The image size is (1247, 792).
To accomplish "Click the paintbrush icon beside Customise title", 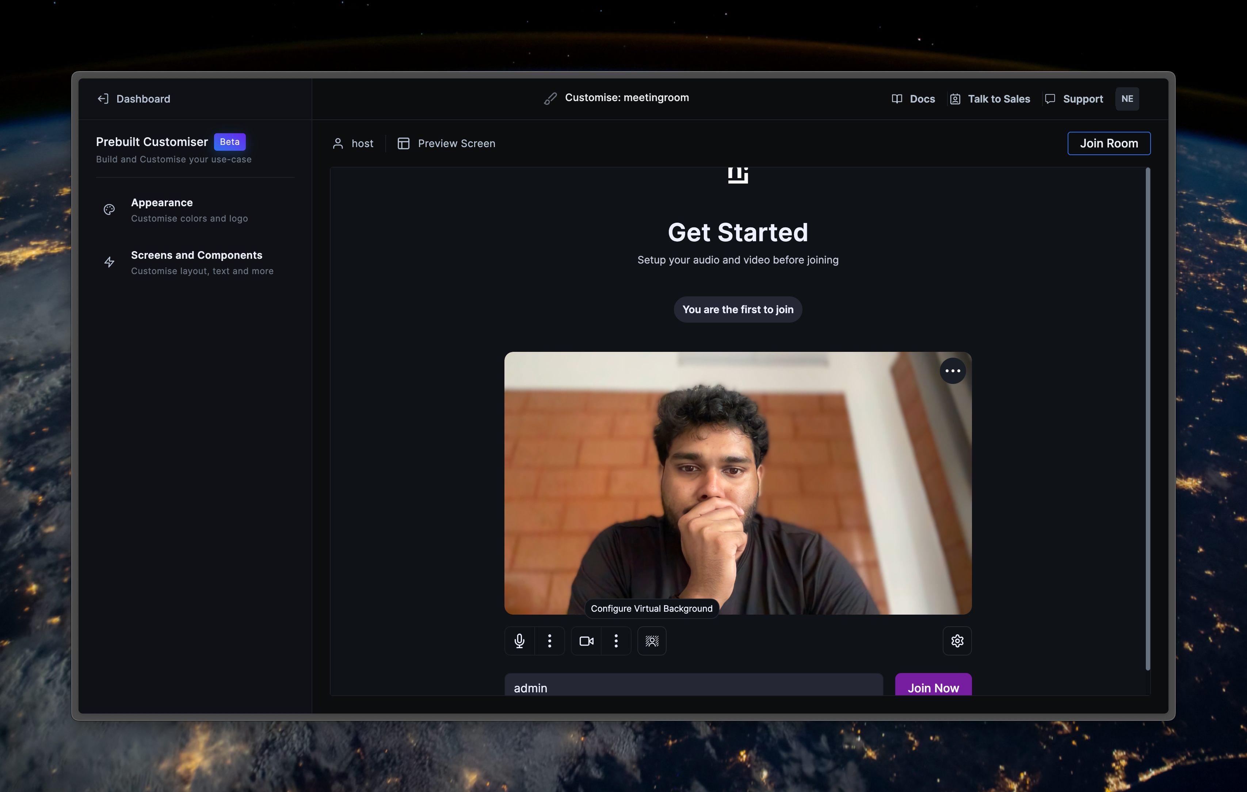I will (550, 98).
